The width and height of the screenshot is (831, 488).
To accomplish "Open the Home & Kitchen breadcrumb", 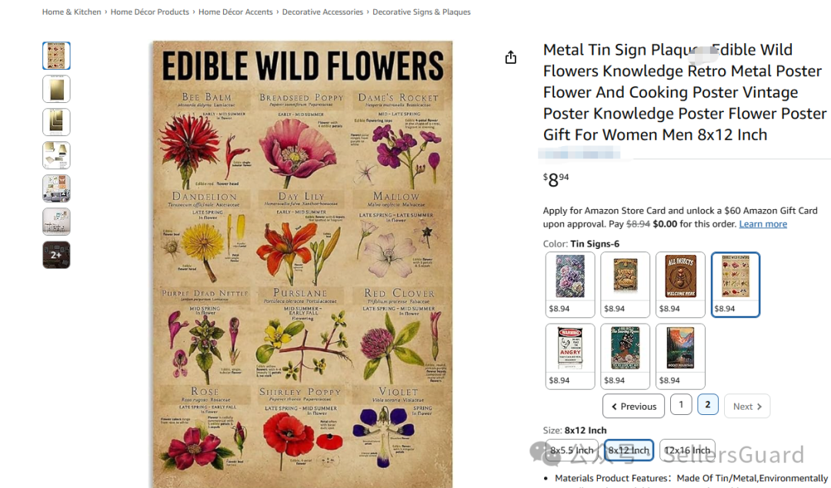I will tap(72, 12).
